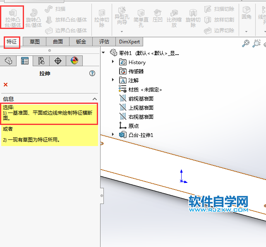Select the 原点 origin item
Viewport: 266px width, 247px height.
(x=134, y=126)
